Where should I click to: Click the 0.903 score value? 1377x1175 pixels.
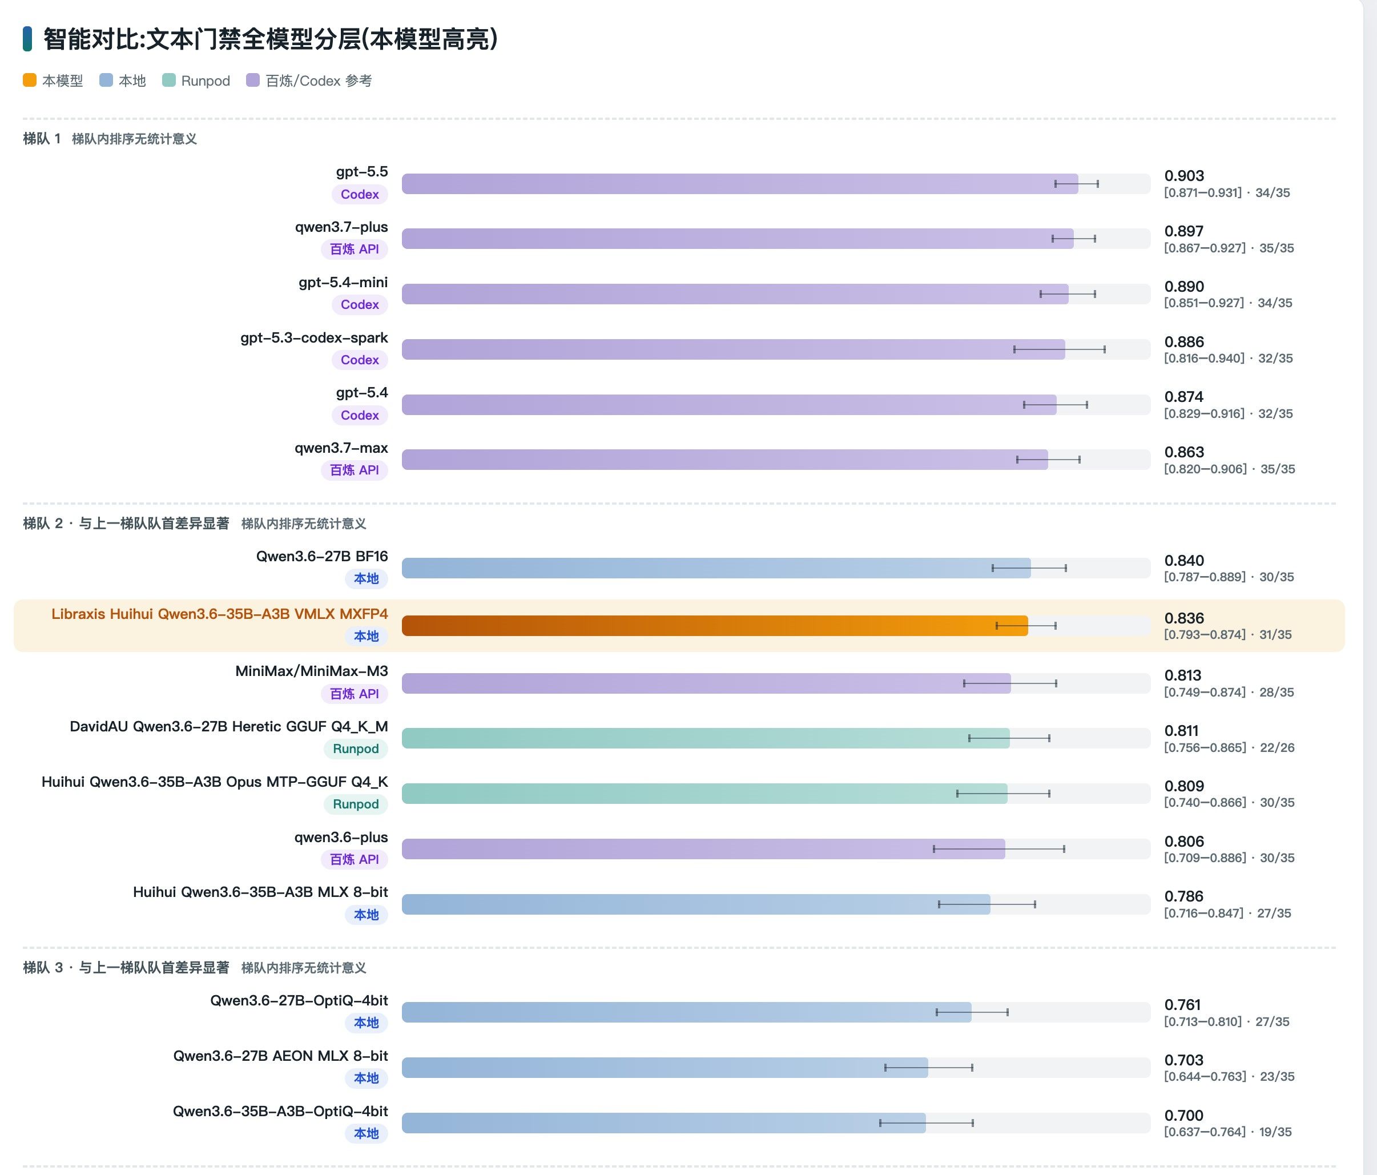tap(1184, 175)
